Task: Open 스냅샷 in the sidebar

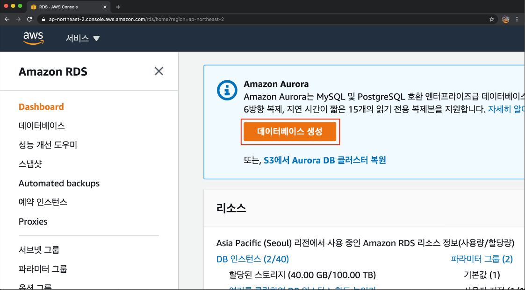Action: [x=30, y=164]
